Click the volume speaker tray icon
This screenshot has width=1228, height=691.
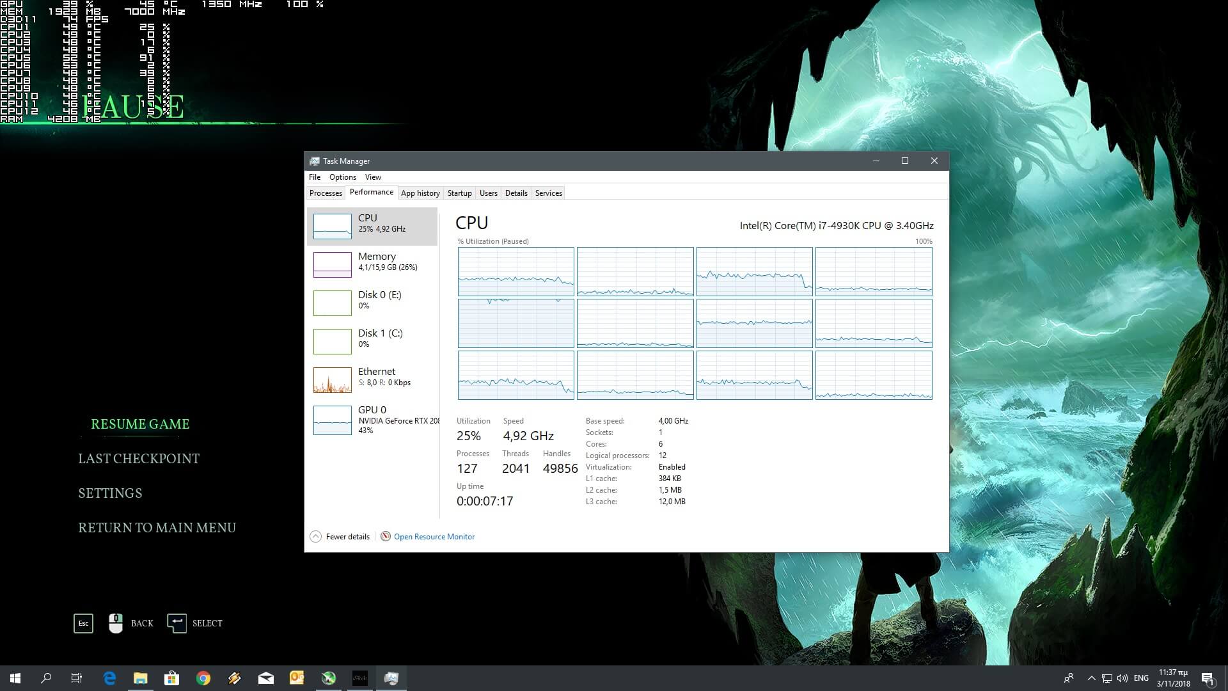point(1122,678)
